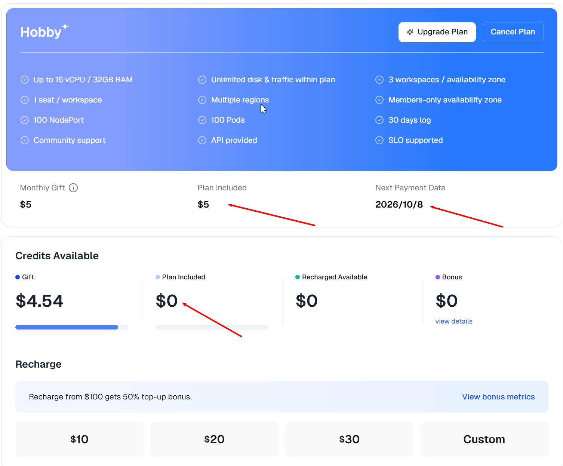Image resolution: width=563 pixels, height=466 pixels.
Task: Open the view details link under Bonus
Action: point(454,321)
